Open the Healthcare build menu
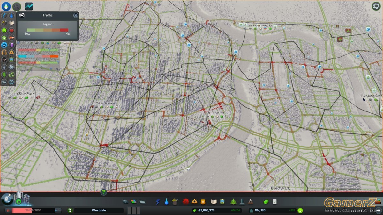Image resolution: width=383 pixels, height=215 pixels. [186, 202]
